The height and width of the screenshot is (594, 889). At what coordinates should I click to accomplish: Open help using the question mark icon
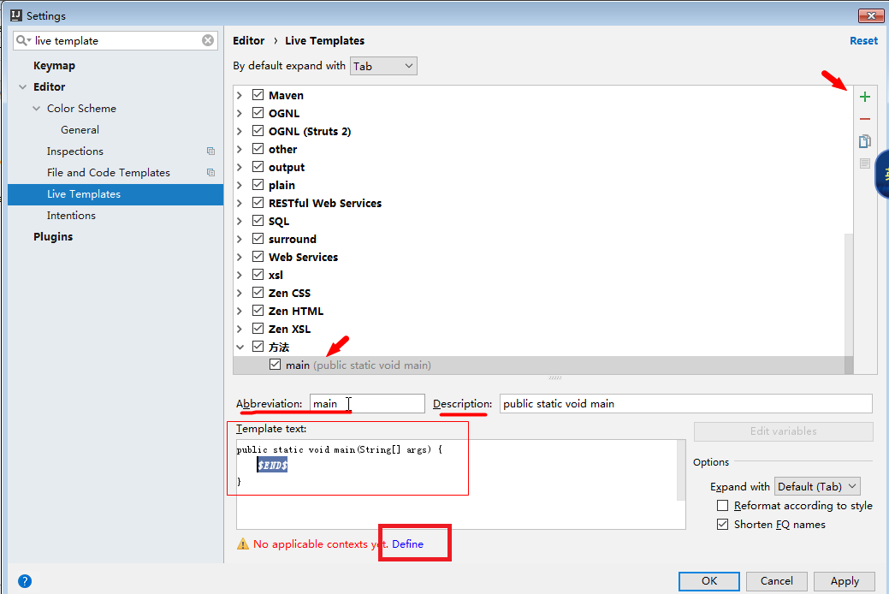[x=24, y=580]
